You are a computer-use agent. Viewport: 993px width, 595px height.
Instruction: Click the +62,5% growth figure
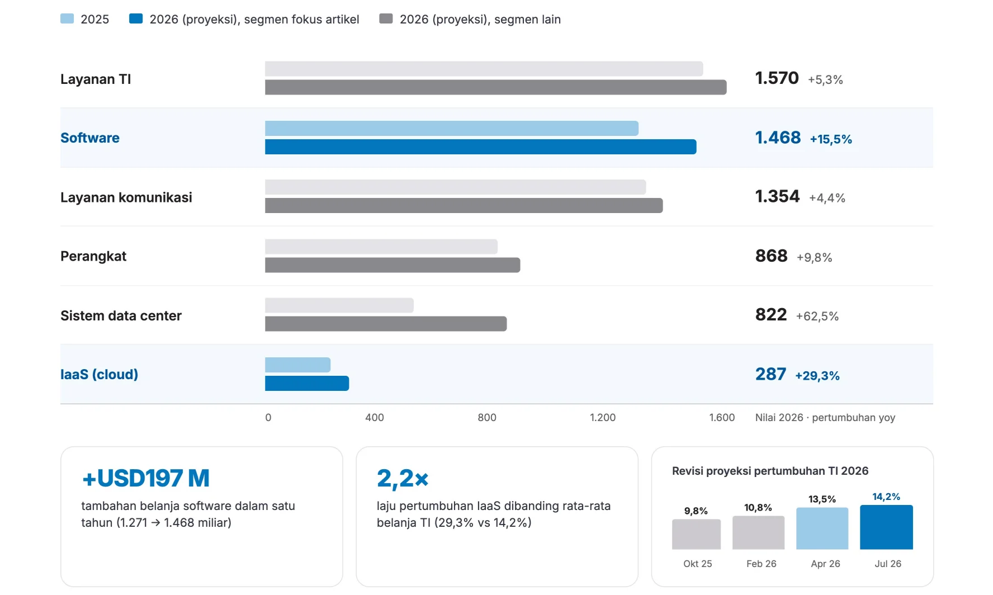[817, 317]
